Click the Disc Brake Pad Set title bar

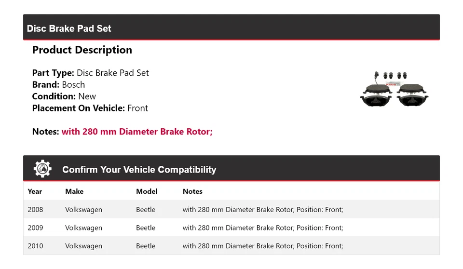69,28
